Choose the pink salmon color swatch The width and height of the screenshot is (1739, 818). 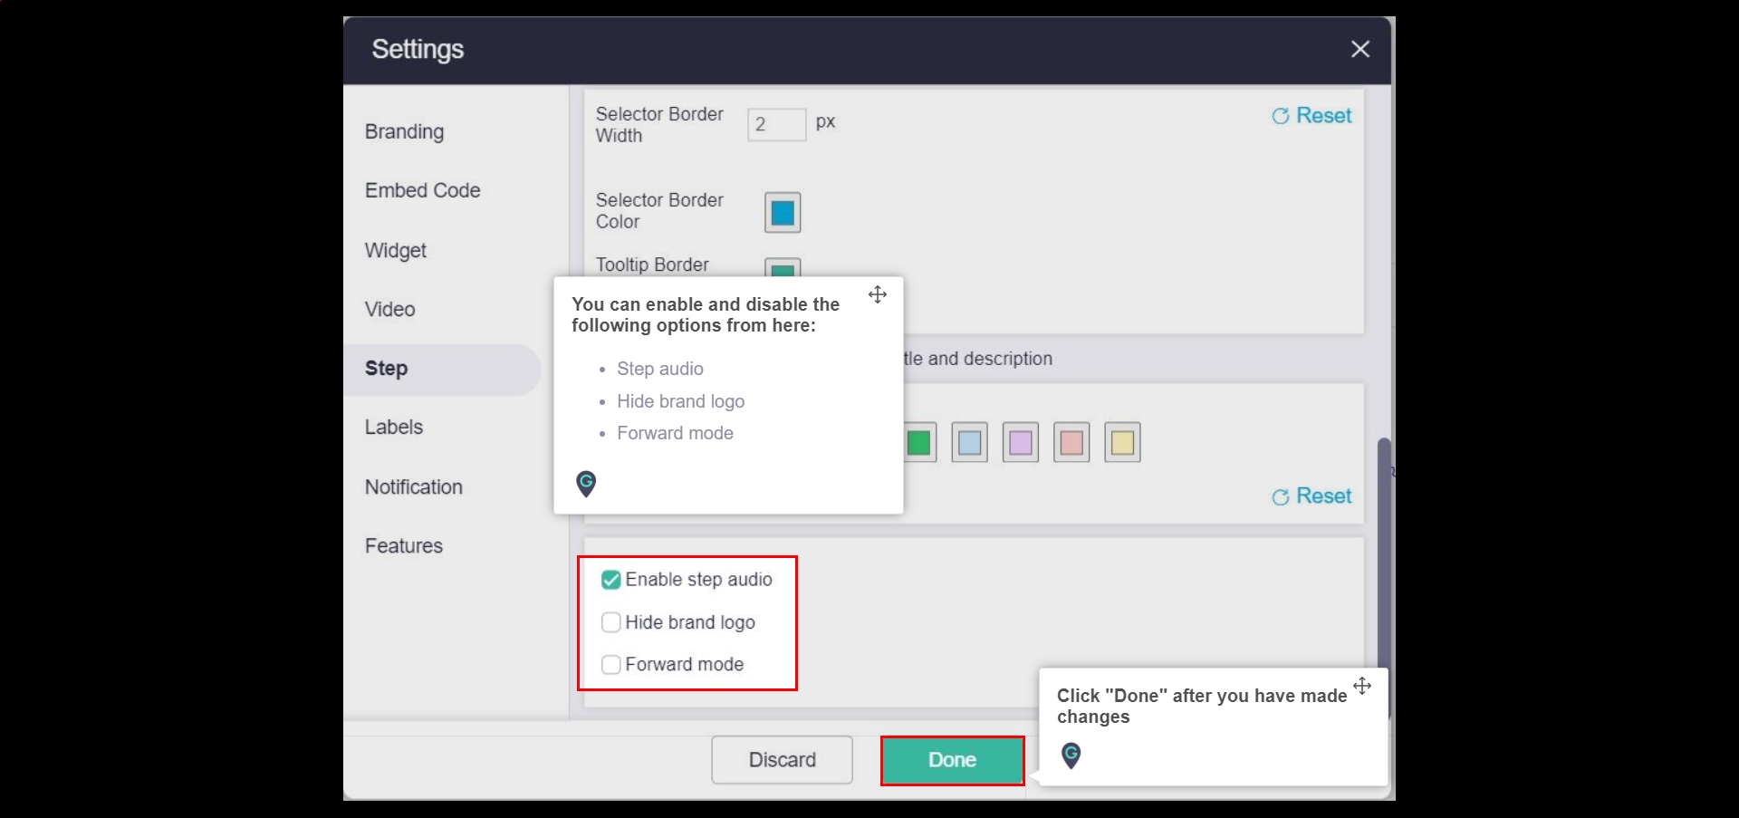(x=1071, y=443)
